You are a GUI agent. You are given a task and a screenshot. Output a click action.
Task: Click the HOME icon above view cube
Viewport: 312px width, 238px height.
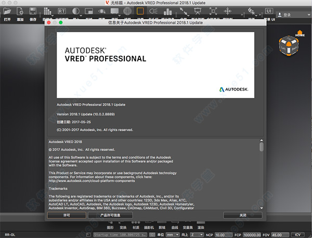pyautogui.click(x=300, y=33)
